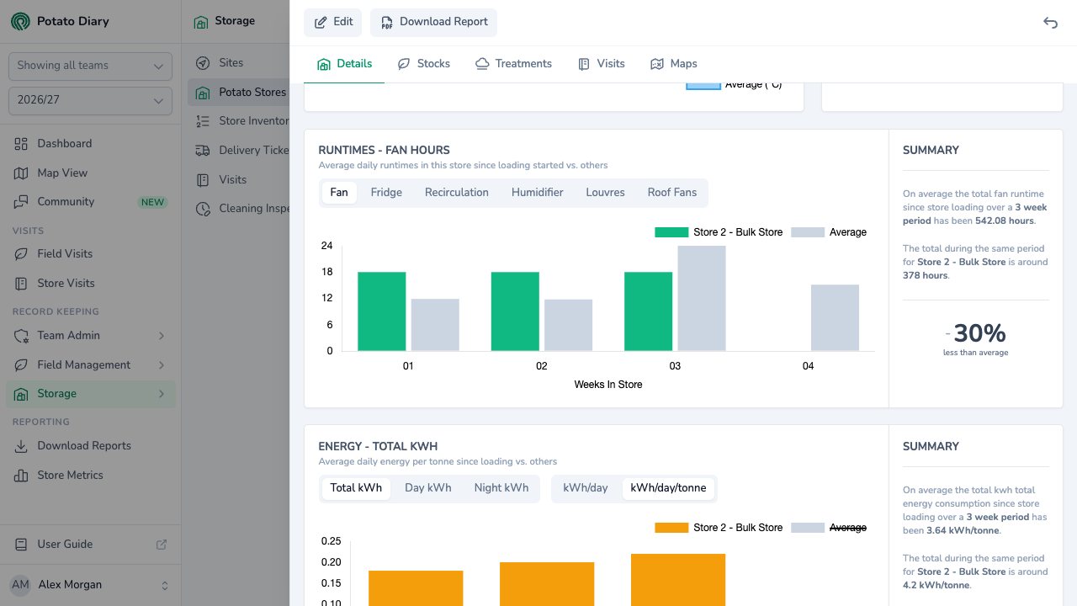1077x606 pixels.
Task: Open the Alex Morgan user menu
Action: point(90,585)
